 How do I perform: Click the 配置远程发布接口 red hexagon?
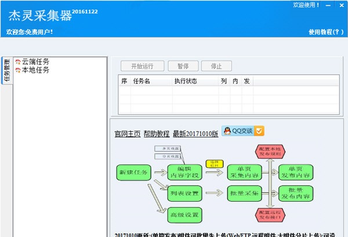tap(270, 215)
